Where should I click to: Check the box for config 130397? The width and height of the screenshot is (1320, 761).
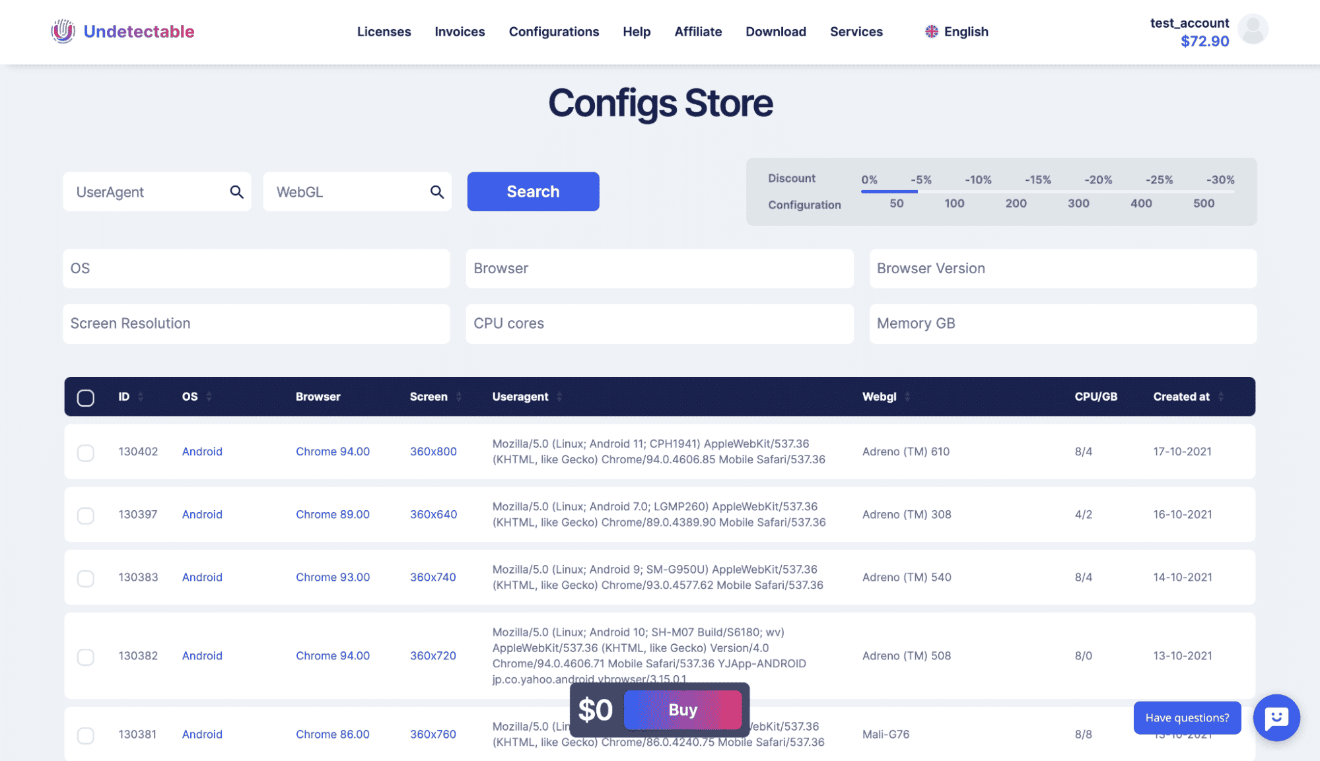[x=85, y=515]
